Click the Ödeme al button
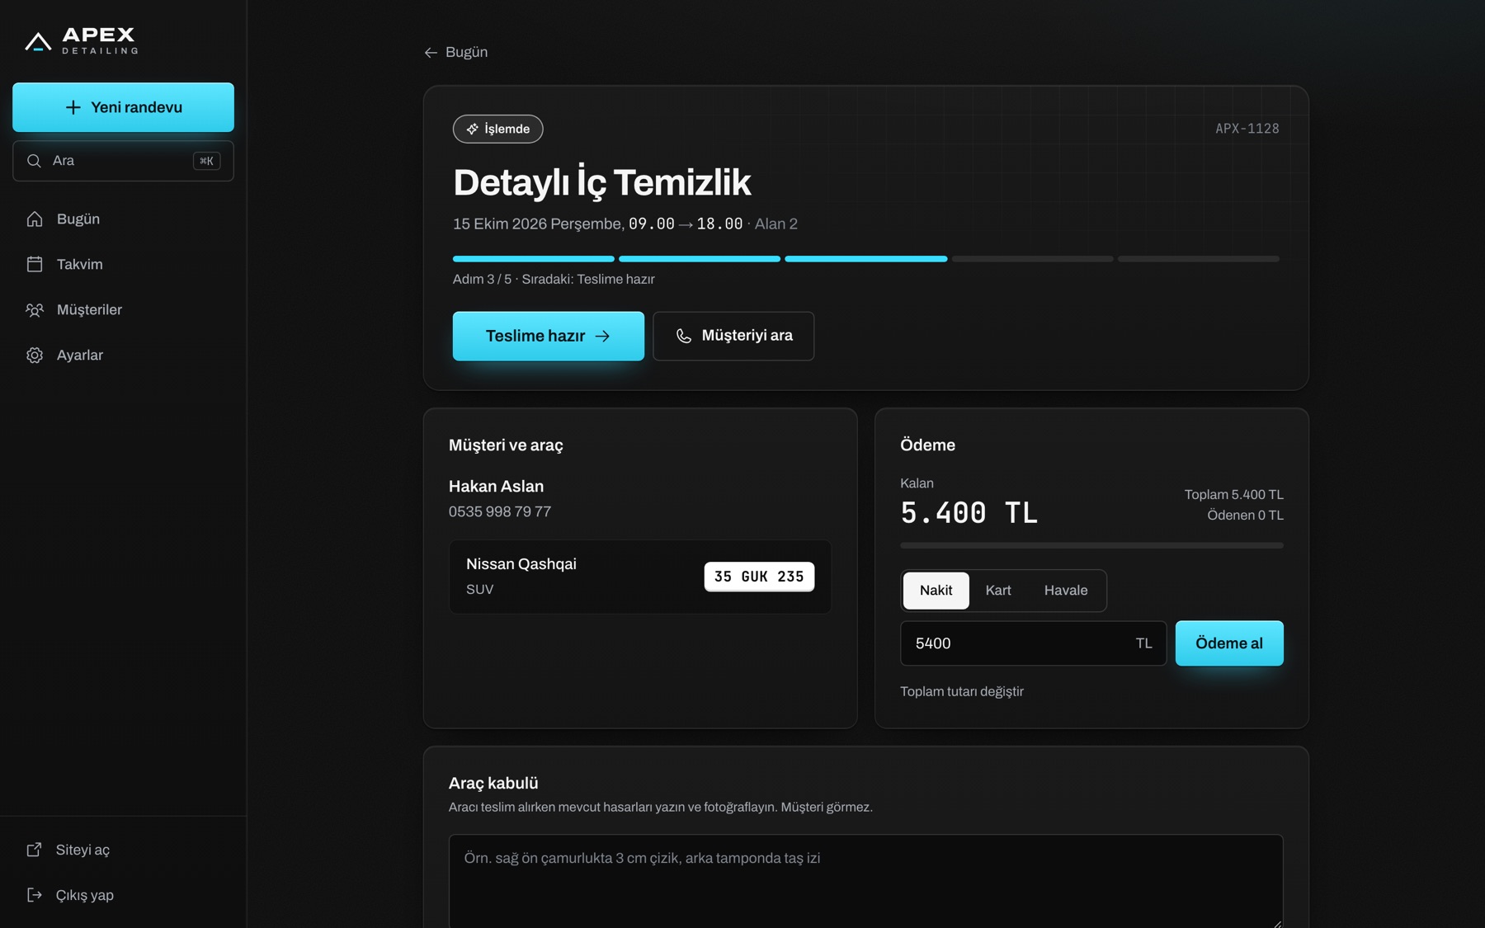 [1229, 643]
